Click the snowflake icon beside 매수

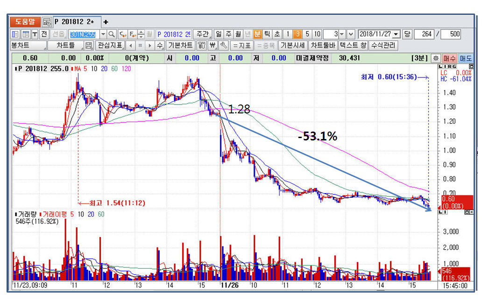[435, 58]
